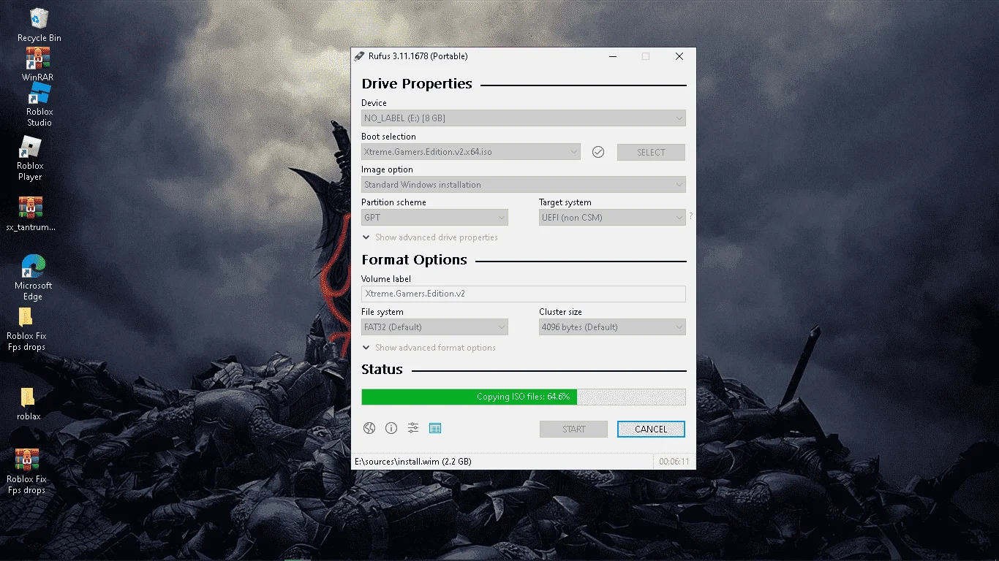Click the START button
This screenshot has height=561, width=999.
pyautogui.click(x=573, y=429)
